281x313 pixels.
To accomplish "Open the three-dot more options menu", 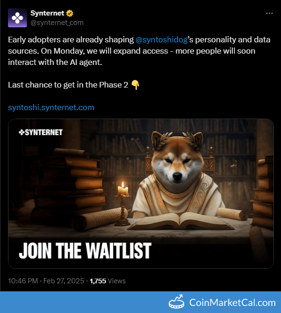I will click(x=269, y=13).
